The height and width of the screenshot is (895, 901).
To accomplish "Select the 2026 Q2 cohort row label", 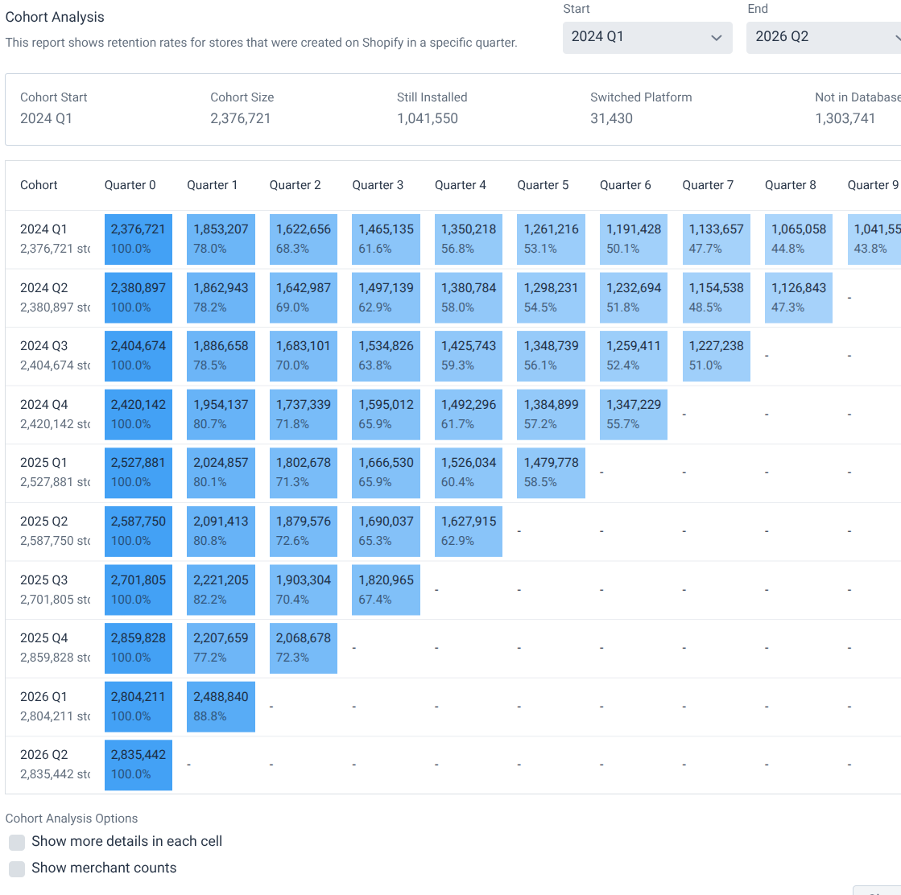I will (43, 754).
